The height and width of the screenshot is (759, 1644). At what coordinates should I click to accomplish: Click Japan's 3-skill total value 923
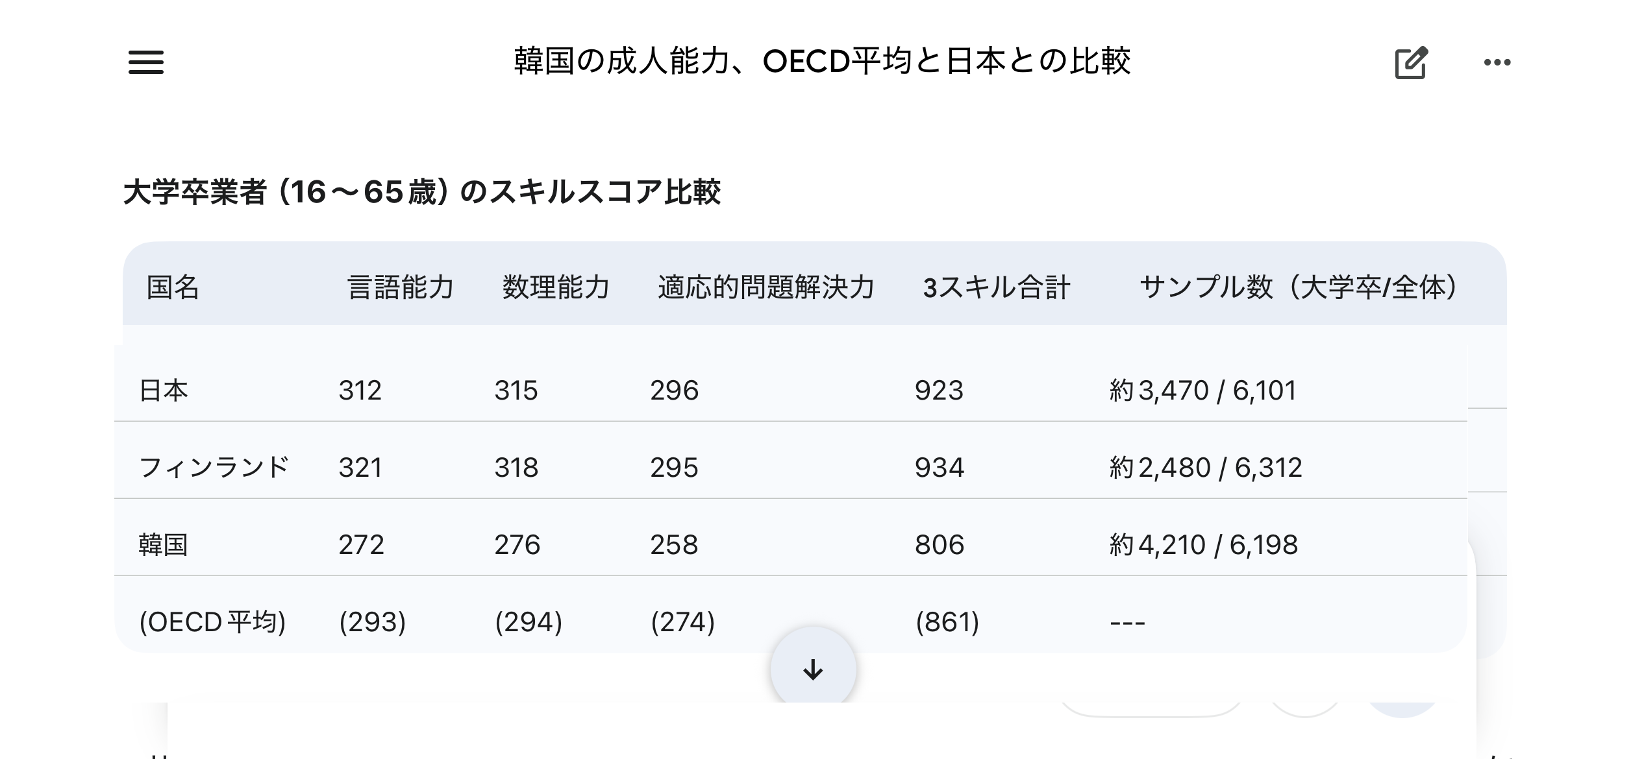[x=939, y=391]
